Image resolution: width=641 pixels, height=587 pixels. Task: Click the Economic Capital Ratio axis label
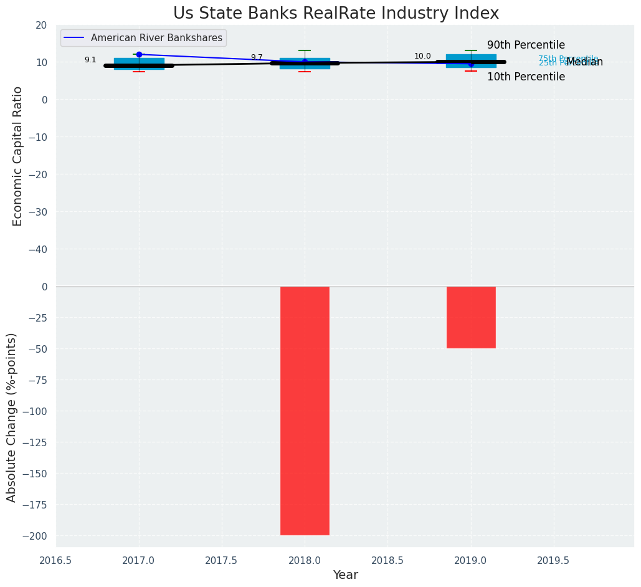click(17, 156)
